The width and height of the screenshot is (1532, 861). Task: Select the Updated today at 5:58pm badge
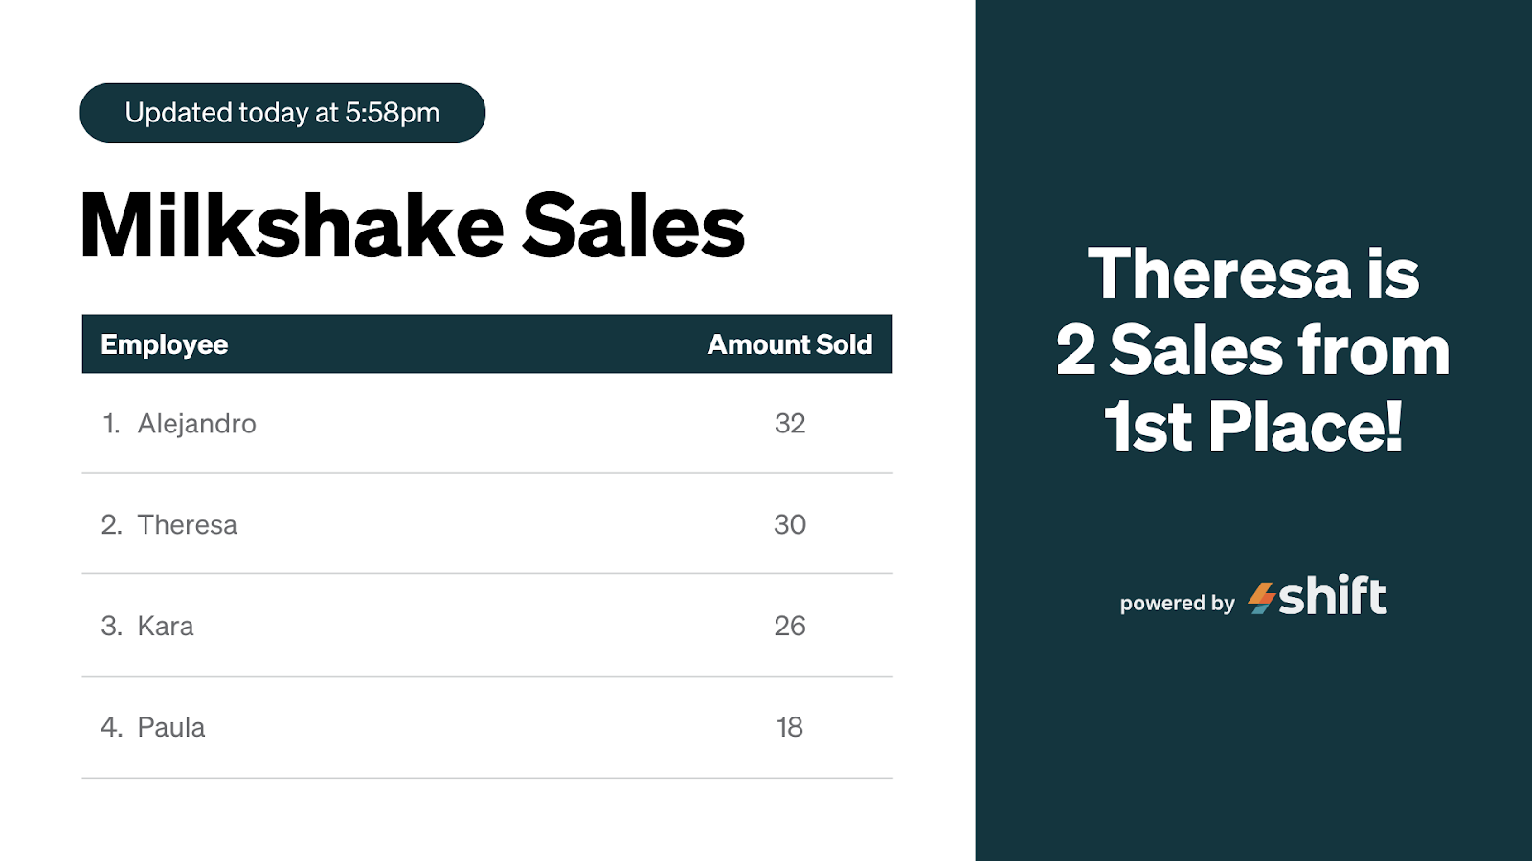click(282, 113)
